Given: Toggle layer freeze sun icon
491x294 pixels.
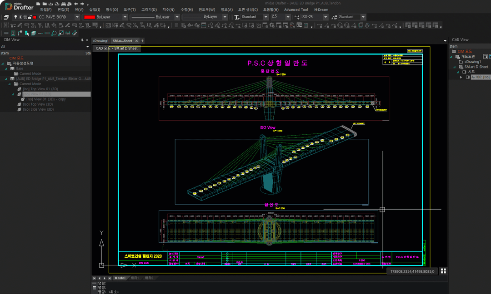Looking at the screenshot, I should click(20, 17).
